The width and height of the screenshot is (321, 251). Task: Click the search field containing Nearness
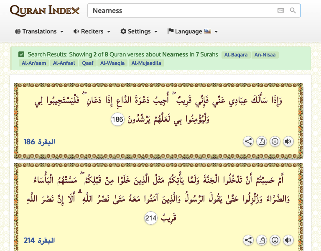[182, 10]
